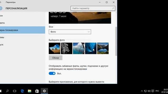Image resolution: width=168 pixels, height=94 pixels.
Task: Click the Settings gear icon beside ПЕРСОНАЛИЗАЦИЯ
Action: (x=1, y=8)
